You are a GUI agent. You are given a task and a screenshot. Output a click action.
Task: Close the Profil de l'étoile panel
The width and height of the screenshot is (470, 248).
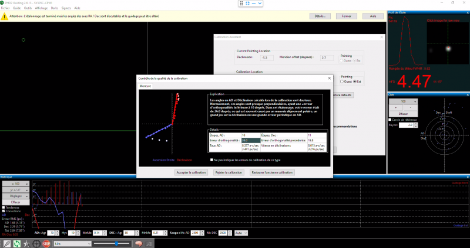point(468,12)
